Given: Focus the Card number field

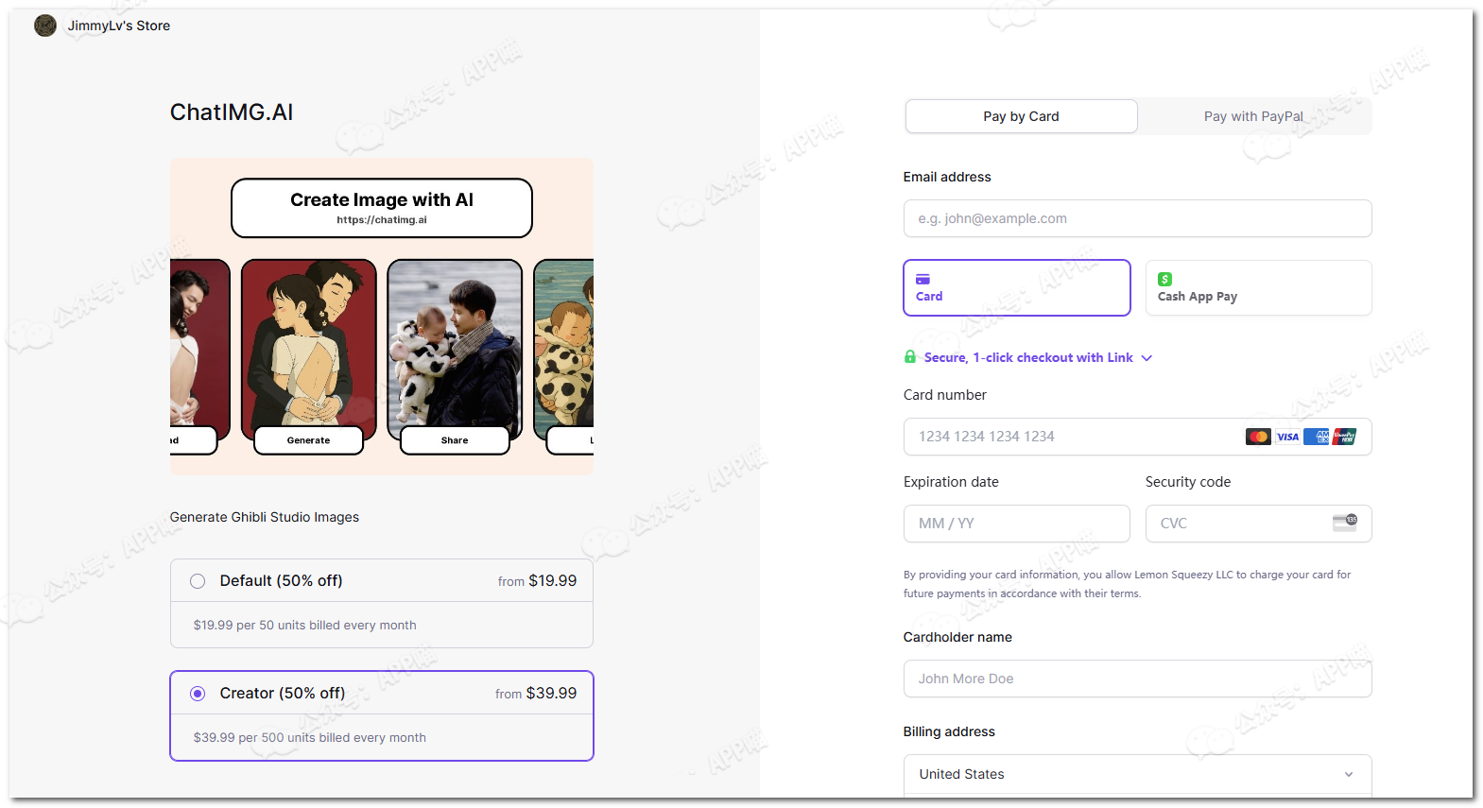Looking at the screenshot, I should (x=1137, y=437).
